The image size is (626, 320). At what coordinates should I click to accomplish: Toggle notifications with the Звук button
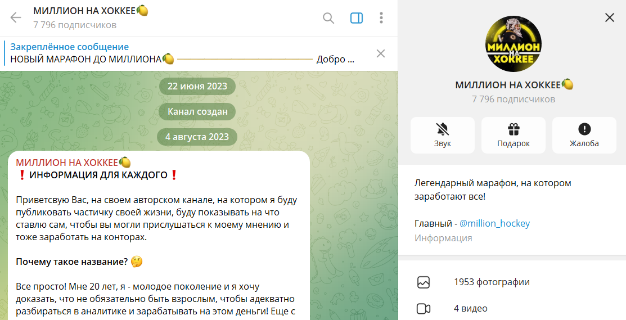click(443, 135)
